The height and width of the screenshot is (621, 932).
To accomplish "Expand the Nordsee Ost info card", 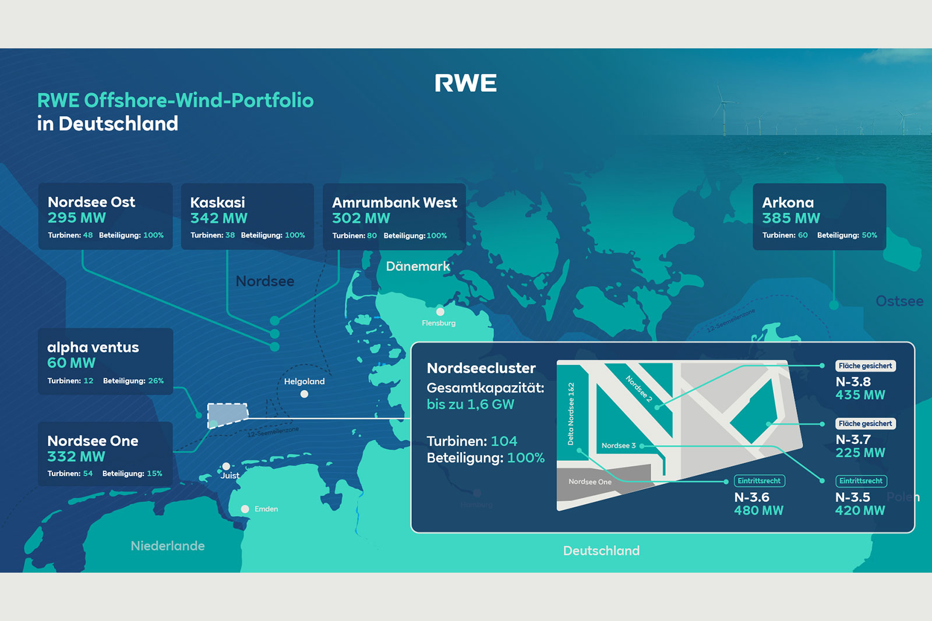I will (105, 217).
